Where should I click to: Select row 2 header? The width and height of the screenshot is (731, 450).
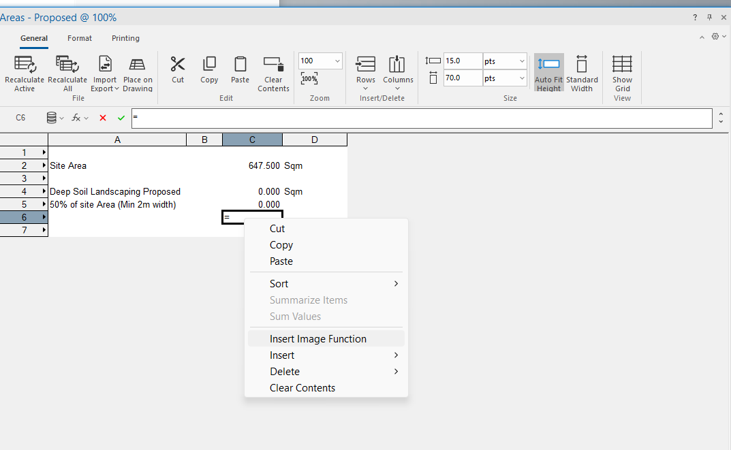(25, 165)
